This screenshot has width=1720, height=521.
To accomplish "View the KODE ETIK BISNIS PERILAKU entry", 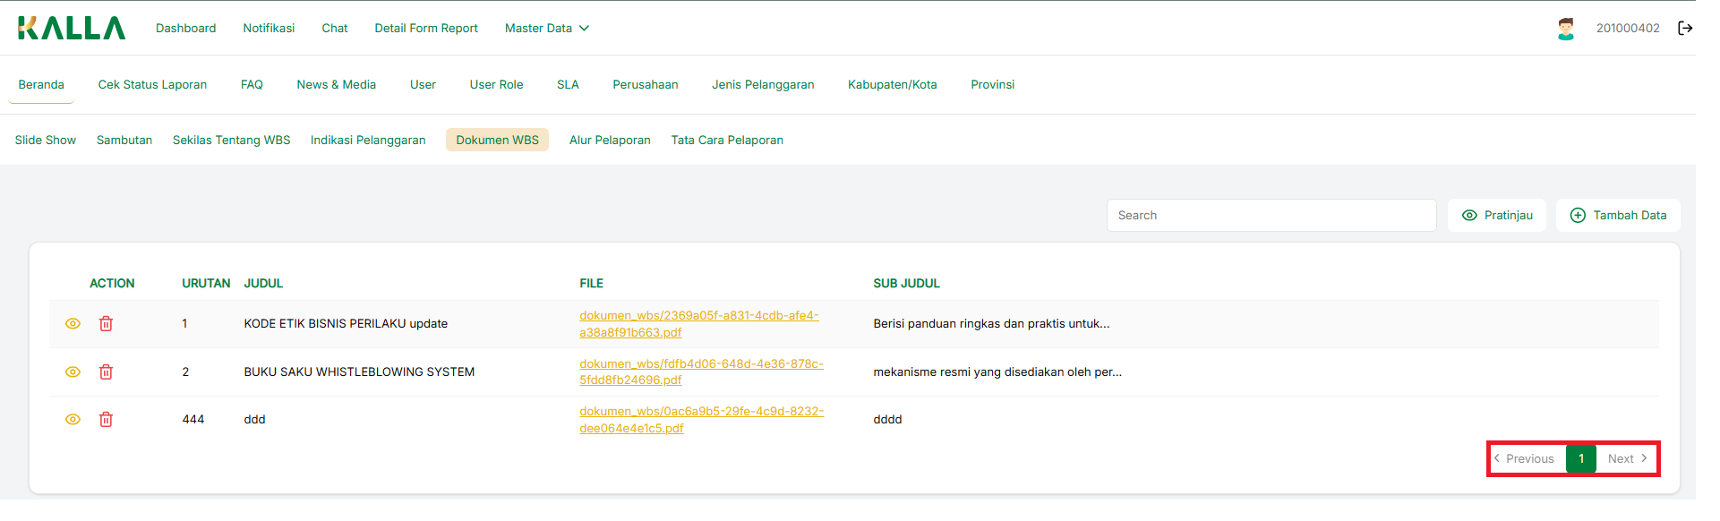I will (73, 324).
